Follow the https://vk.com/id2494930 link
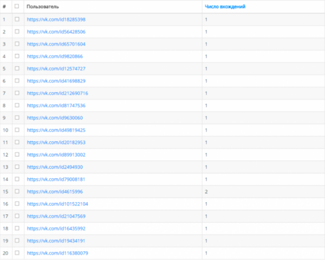This screenshot has width=325, height=260. (55, 167)
